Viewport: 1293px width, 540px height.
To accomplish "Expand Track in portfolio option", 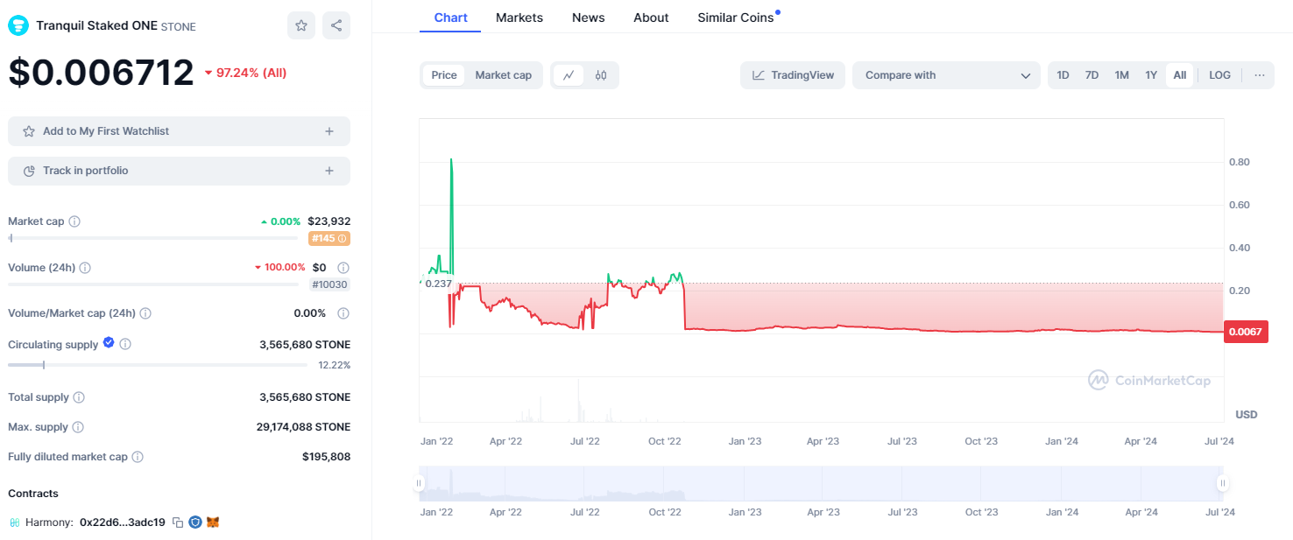I will pyautogui.click(x=179, y=171).
